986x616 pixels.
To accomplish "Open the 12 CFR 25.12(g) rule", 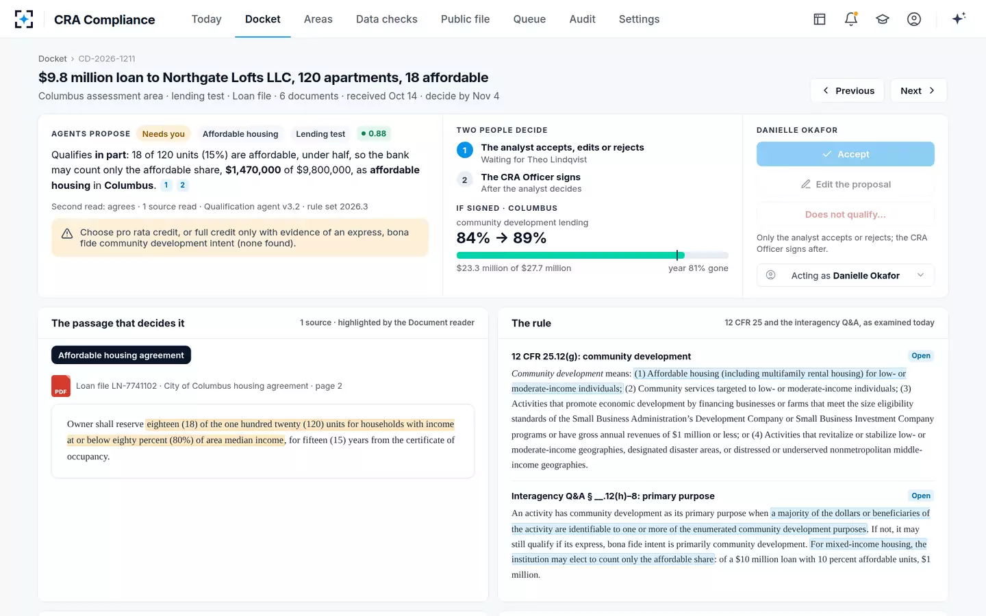I will (x=921, y=356).
